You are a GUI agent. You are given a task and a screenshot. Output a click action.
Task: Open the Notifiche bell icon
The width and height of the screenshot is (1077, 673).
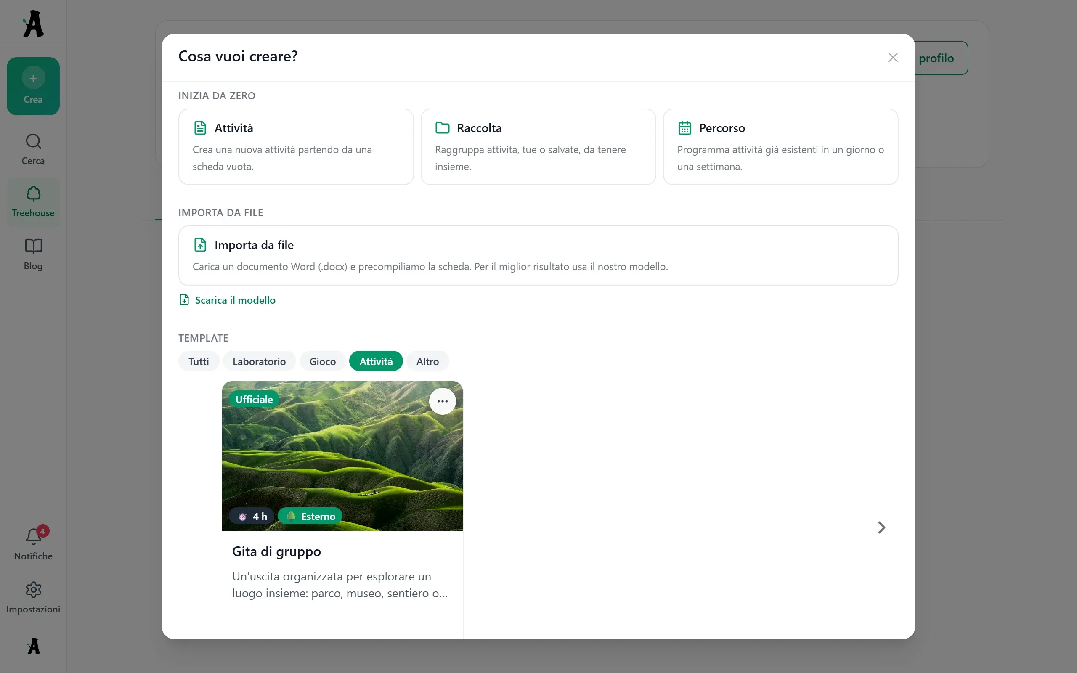(x=33, y=536)
